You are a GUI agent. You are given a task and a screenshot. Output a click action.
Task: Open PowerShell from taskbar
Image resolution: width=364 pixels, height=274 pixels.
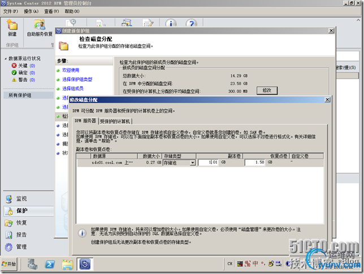(50, 264)
